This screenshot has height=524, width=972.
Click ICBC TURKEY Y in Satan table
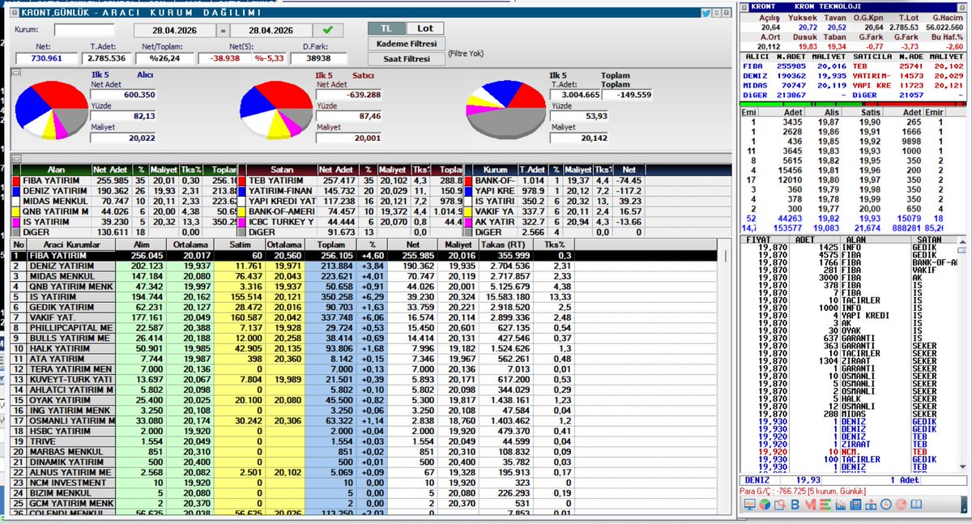(281, 222)
